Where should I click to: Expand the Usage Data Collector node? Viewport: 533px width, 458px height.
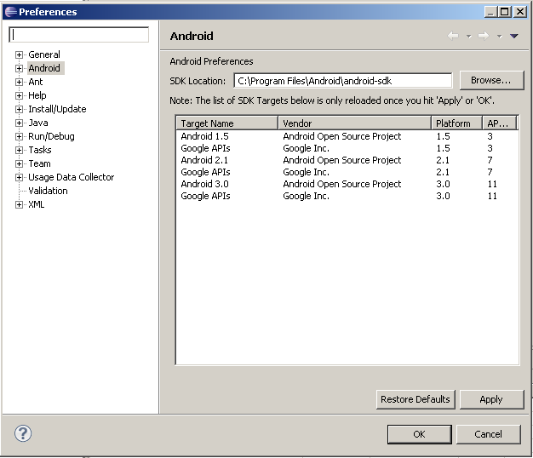point(19,177)
